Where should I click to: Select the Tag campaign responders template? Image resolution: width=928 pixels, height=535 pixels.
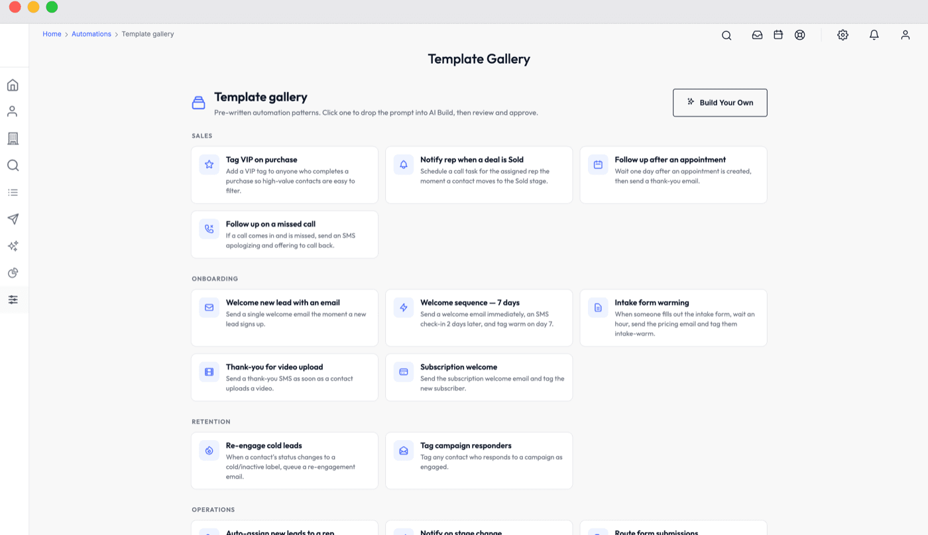point(479,461)
